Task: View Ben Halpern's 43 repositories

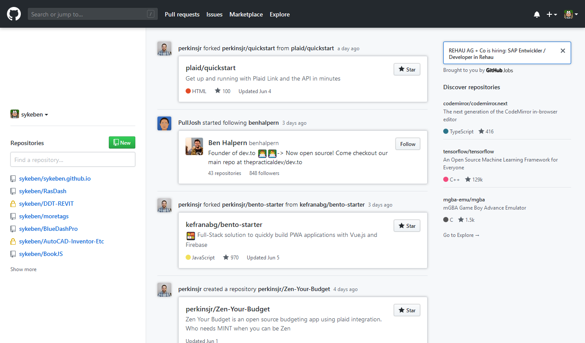Action: click(x=225, y=173)
